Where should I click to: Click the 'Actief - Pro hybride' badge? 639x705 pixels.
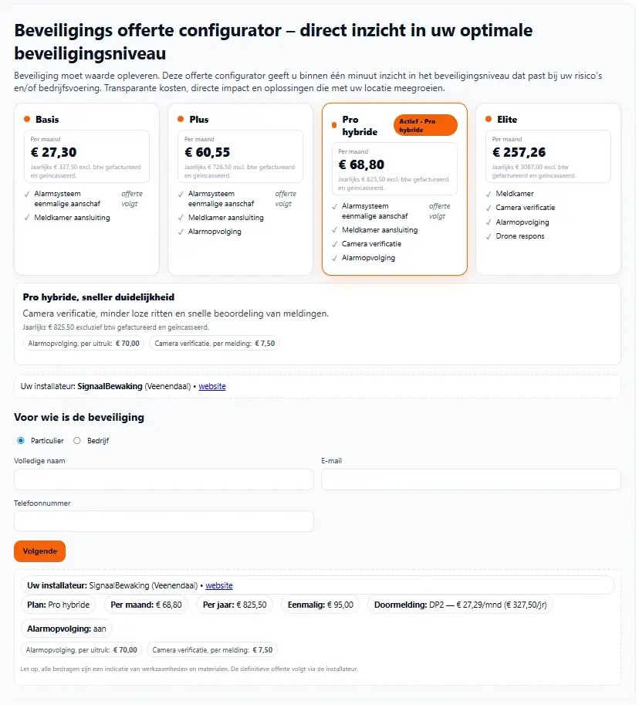tap(425, 125)
